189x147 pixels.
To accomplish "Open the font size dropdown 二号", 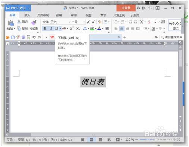I will coord(84,22).
